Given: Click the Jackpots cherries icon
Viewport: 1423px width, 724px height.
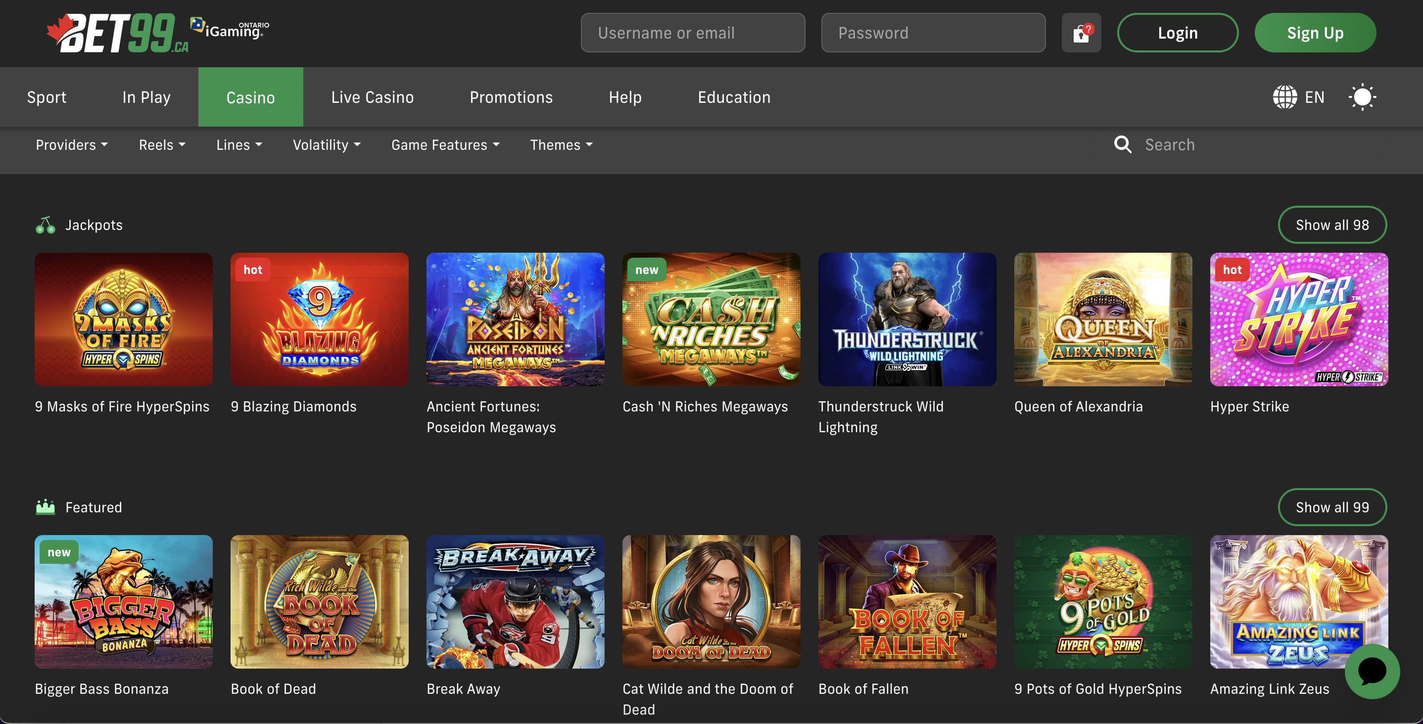Looking at the screenshot, I should (46, 226).
